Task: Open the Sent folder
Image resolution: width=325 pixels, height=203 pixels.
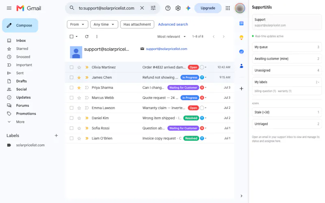Action: [x=19, y=73]
